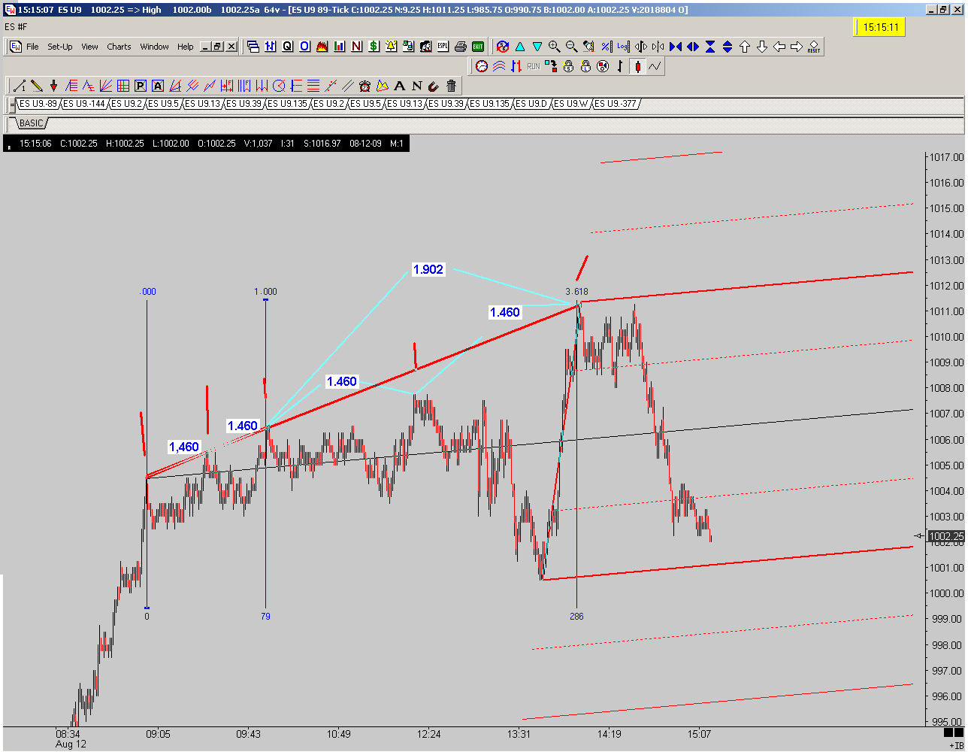This screenshot has height=752, width=968.
Task: Click the cyan up triangle icon
Action: click(x=520, y=47)
